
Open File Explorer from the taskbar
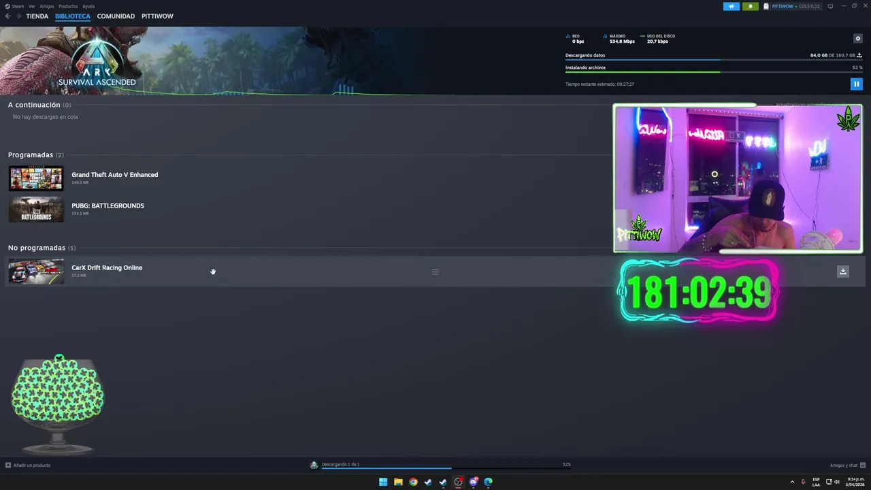pos(398,482)
